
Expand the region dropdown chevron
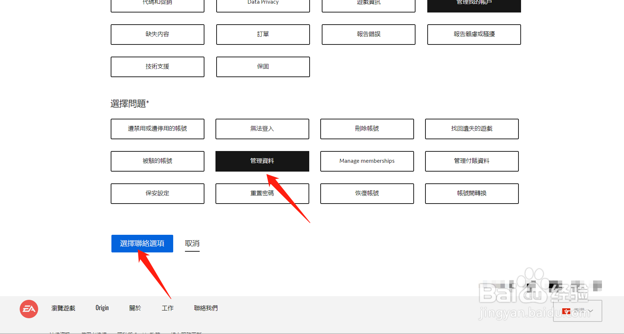591,310
